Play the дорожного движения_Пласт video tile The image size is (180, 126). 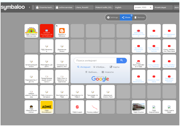[138, 31]
